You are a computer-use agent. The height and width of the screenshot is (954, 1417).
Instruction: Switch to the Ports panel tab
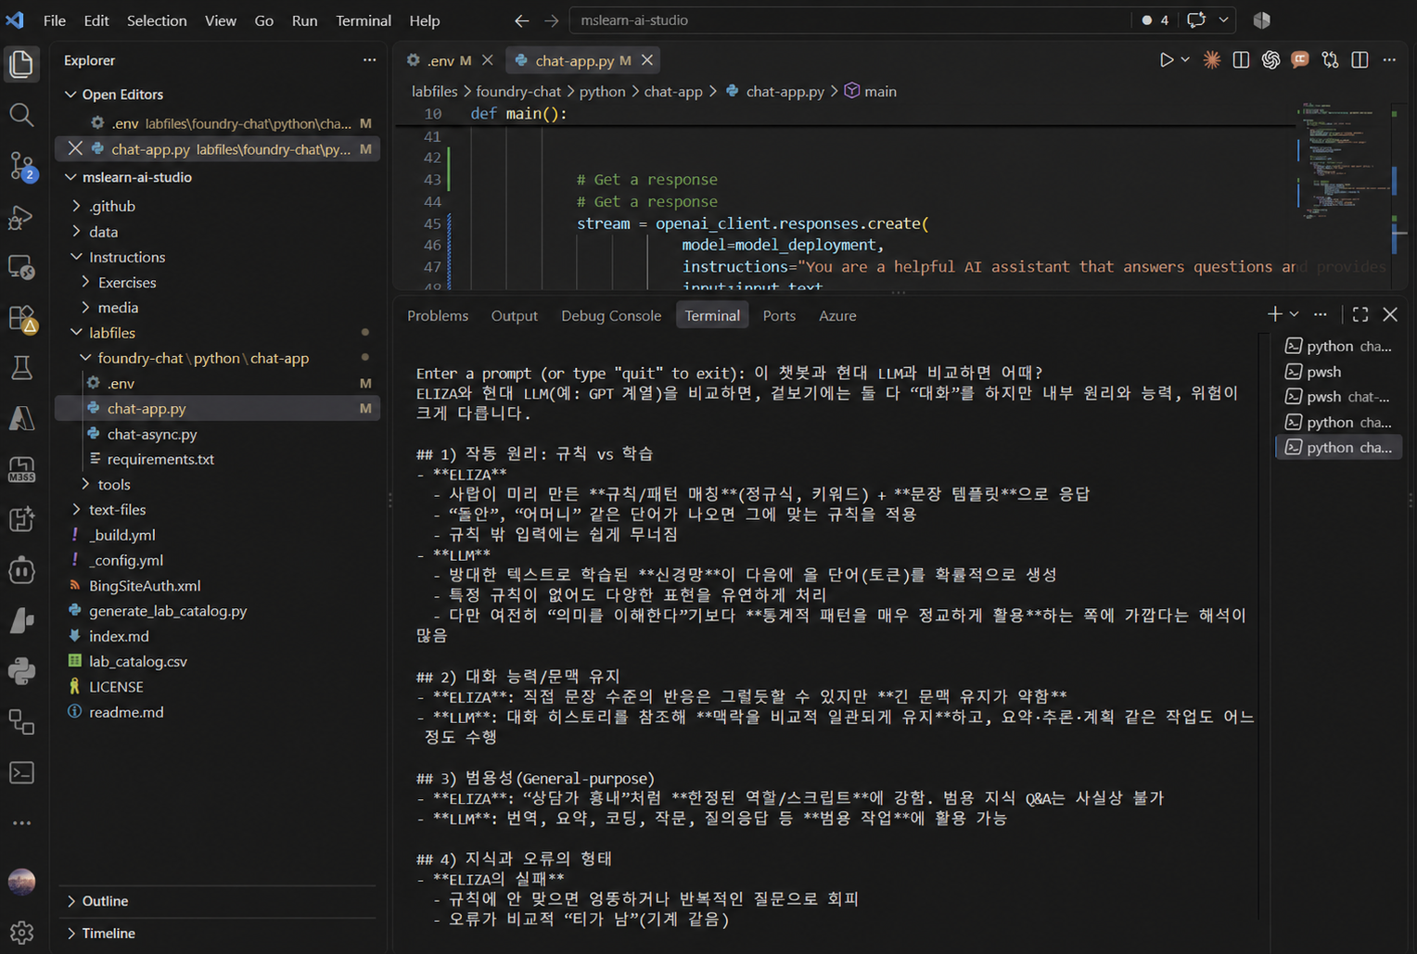779,316
